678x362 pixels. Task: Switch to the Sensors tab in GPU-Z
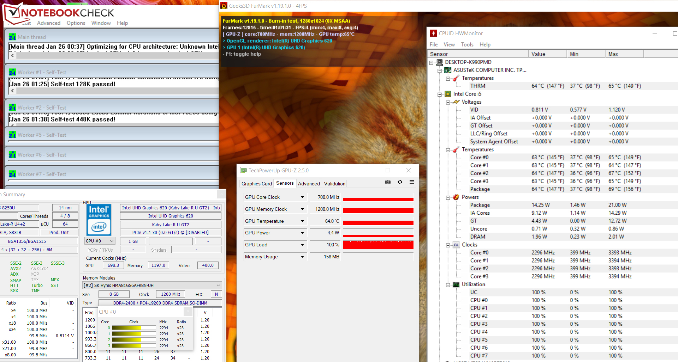(x=285, y=183)
